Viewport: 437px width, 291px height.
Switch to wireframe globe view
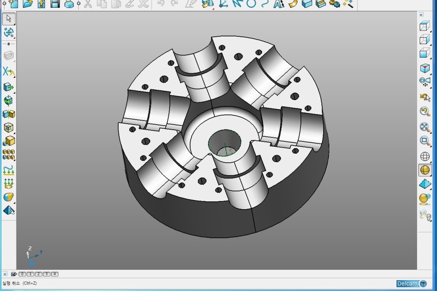click(x=425, y=156)
